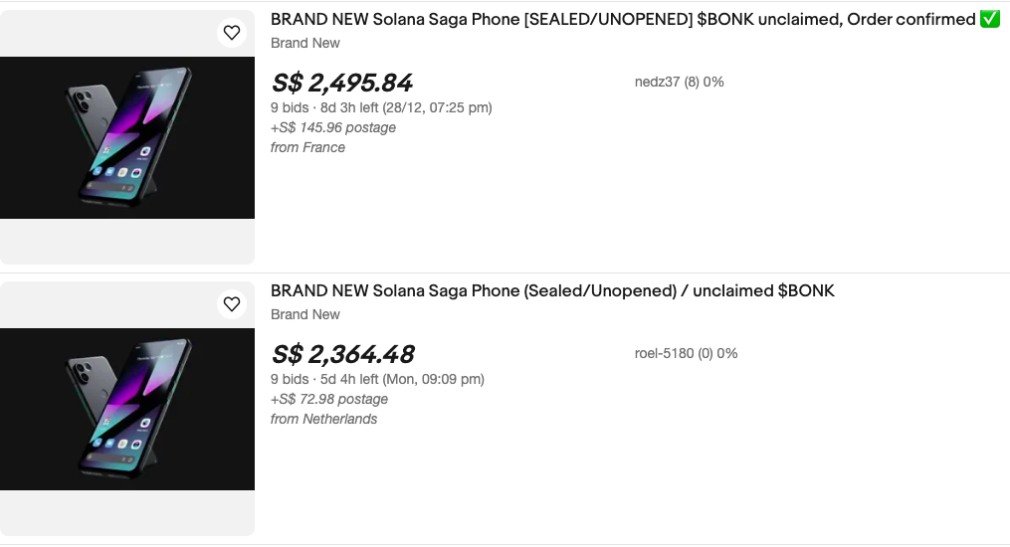
Task: Open the phone thumbnail of the S$ 2,495.84 listing
Action: 127,137
